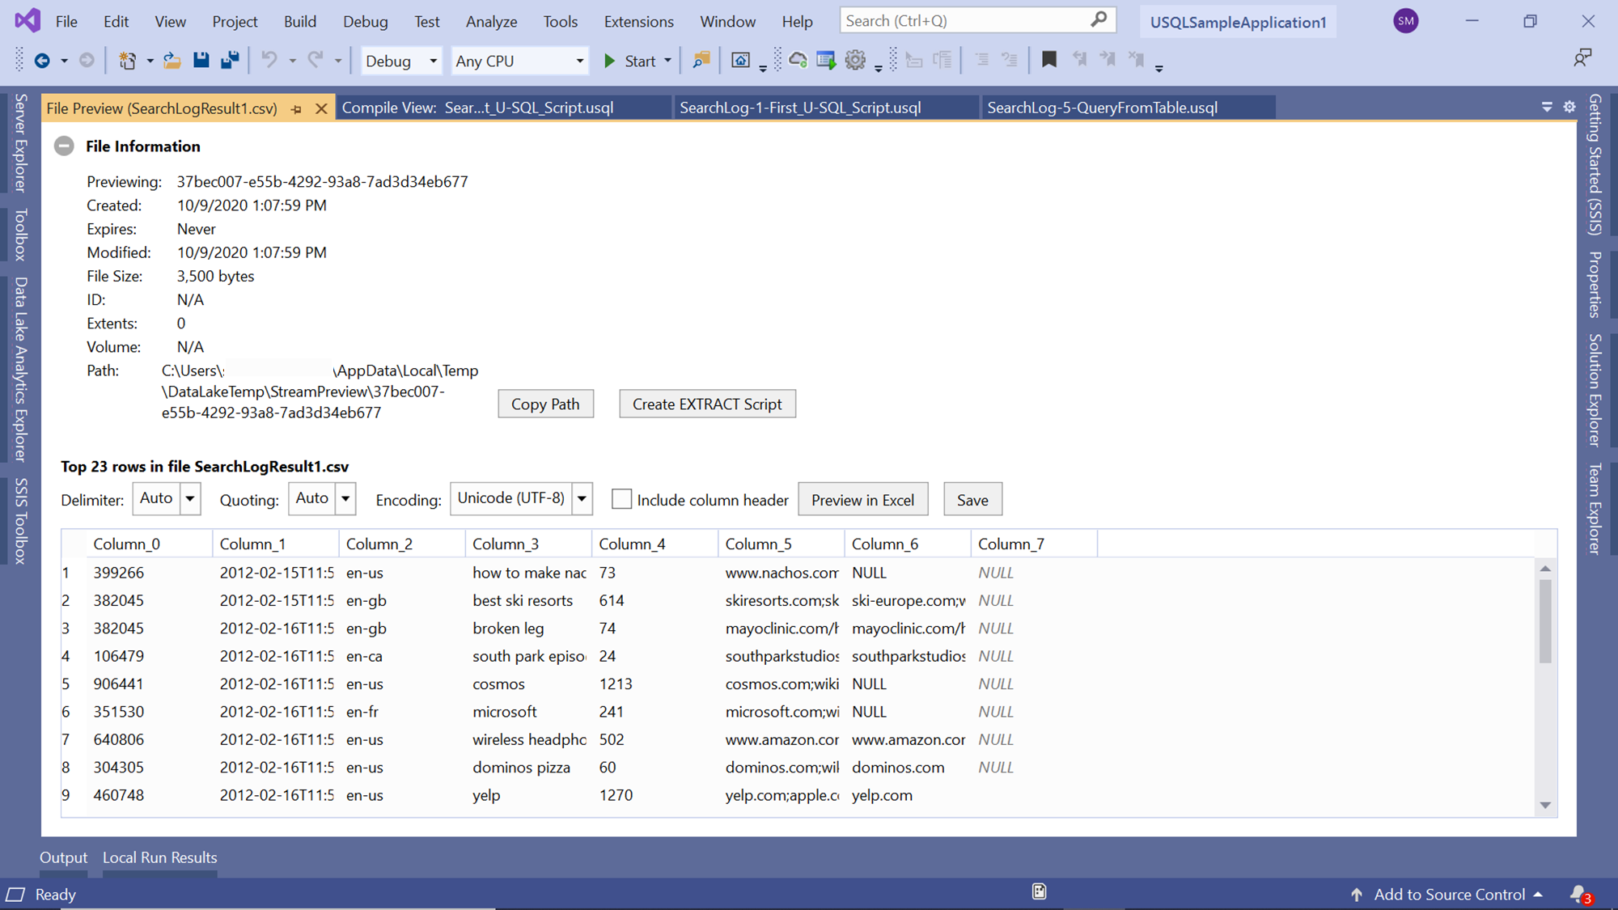Open notifications bell in status bar
This screenshot has width=1618, height=910.
point(1578,894)
